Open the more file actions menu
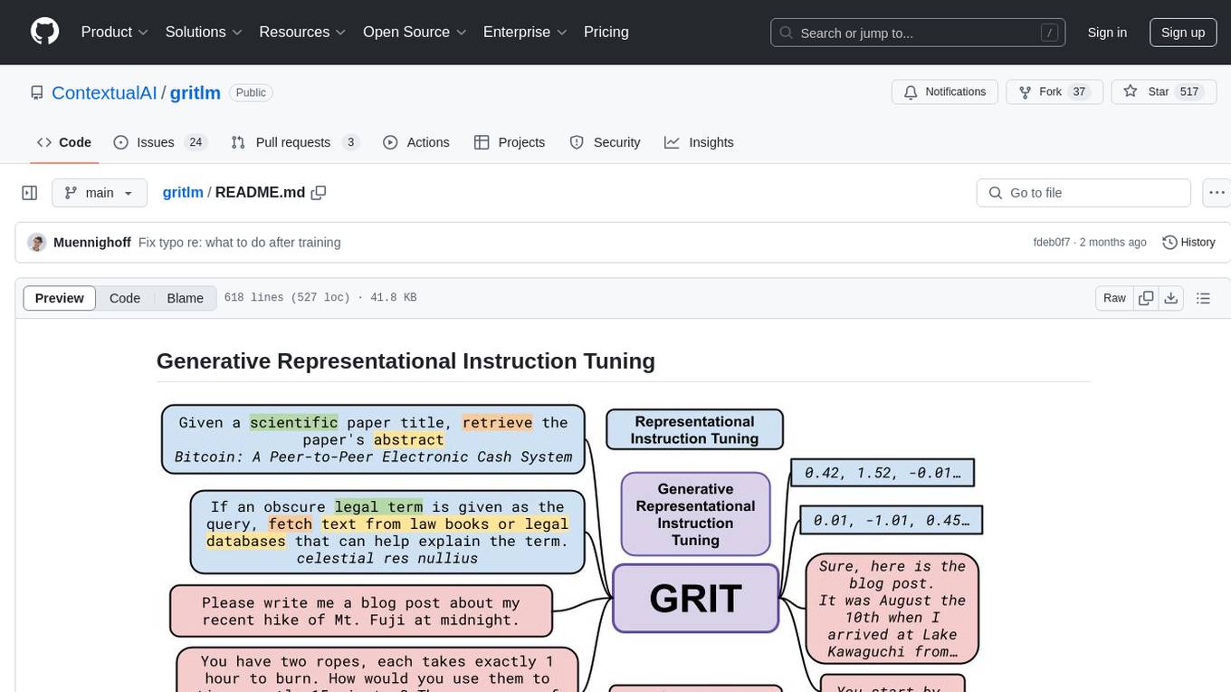 1217,193
